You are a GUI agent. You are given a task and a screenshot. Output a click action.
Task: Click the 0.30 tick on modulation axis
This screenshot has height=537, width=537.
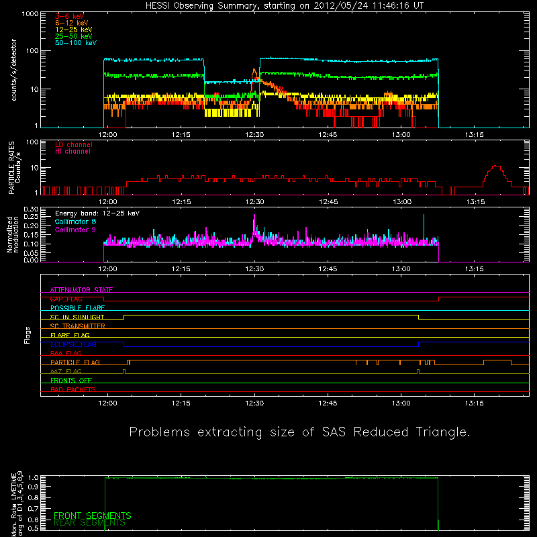pyautogui.click(x=31, y=209)
